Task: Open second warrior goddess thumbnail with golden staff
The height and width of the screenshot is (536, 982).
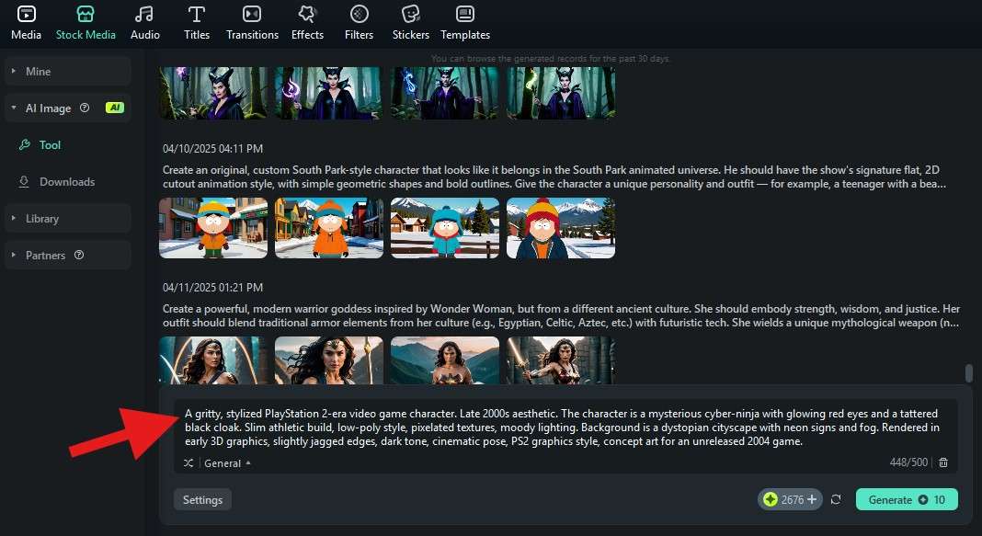Action: [329, 360]
